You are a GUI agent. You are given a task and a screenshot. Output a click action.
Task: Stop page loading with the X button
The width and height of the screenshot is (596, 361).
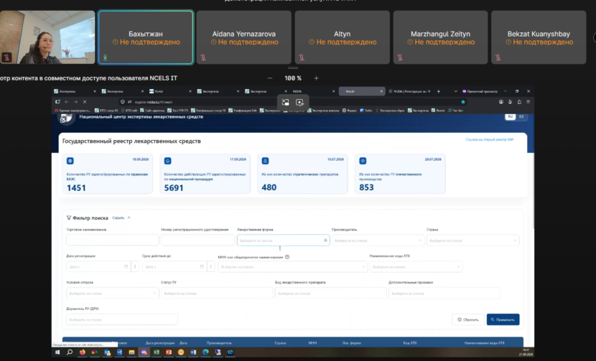tap(85, 102)
